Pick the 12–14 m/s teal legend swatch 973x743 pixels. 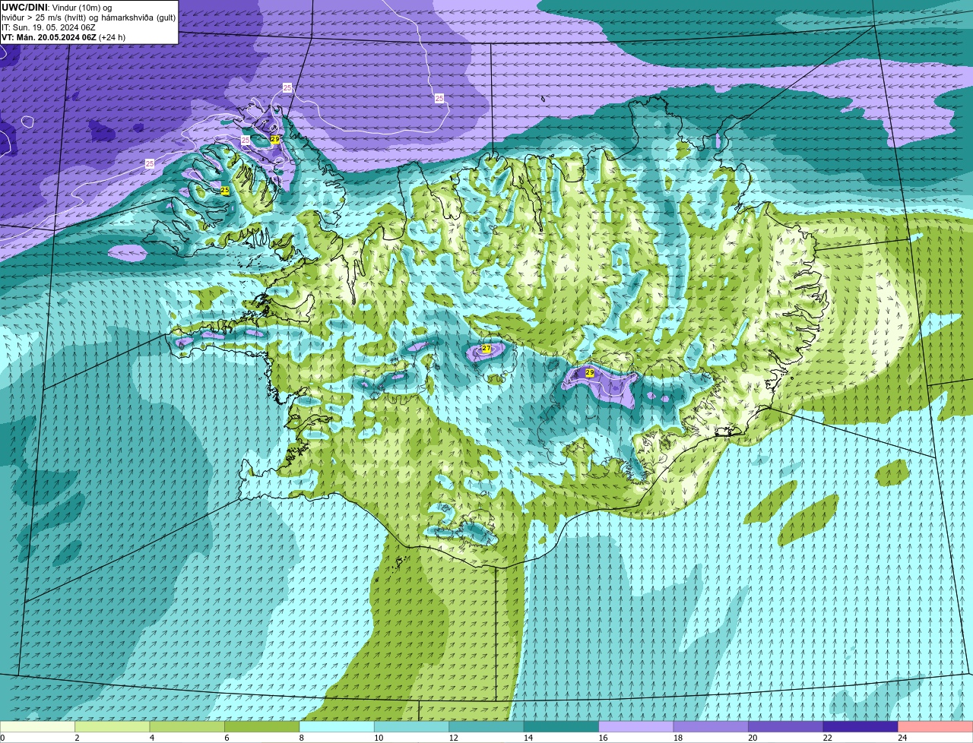(x=486, y=727)
